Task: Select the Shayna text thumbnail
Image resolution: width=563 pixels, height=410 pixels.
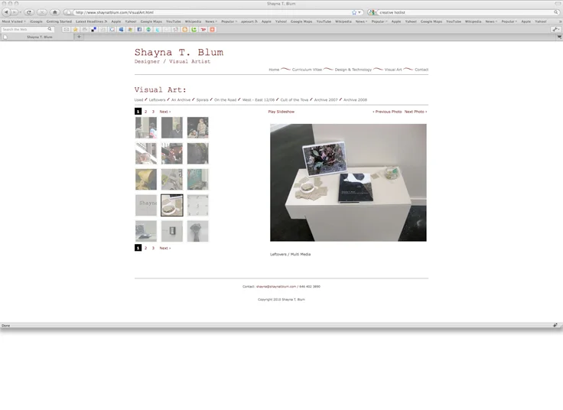Action: (146, 205)
